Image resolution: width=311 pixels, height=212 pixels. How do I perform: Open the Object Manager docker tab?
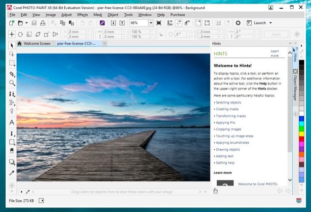(295, 85)
